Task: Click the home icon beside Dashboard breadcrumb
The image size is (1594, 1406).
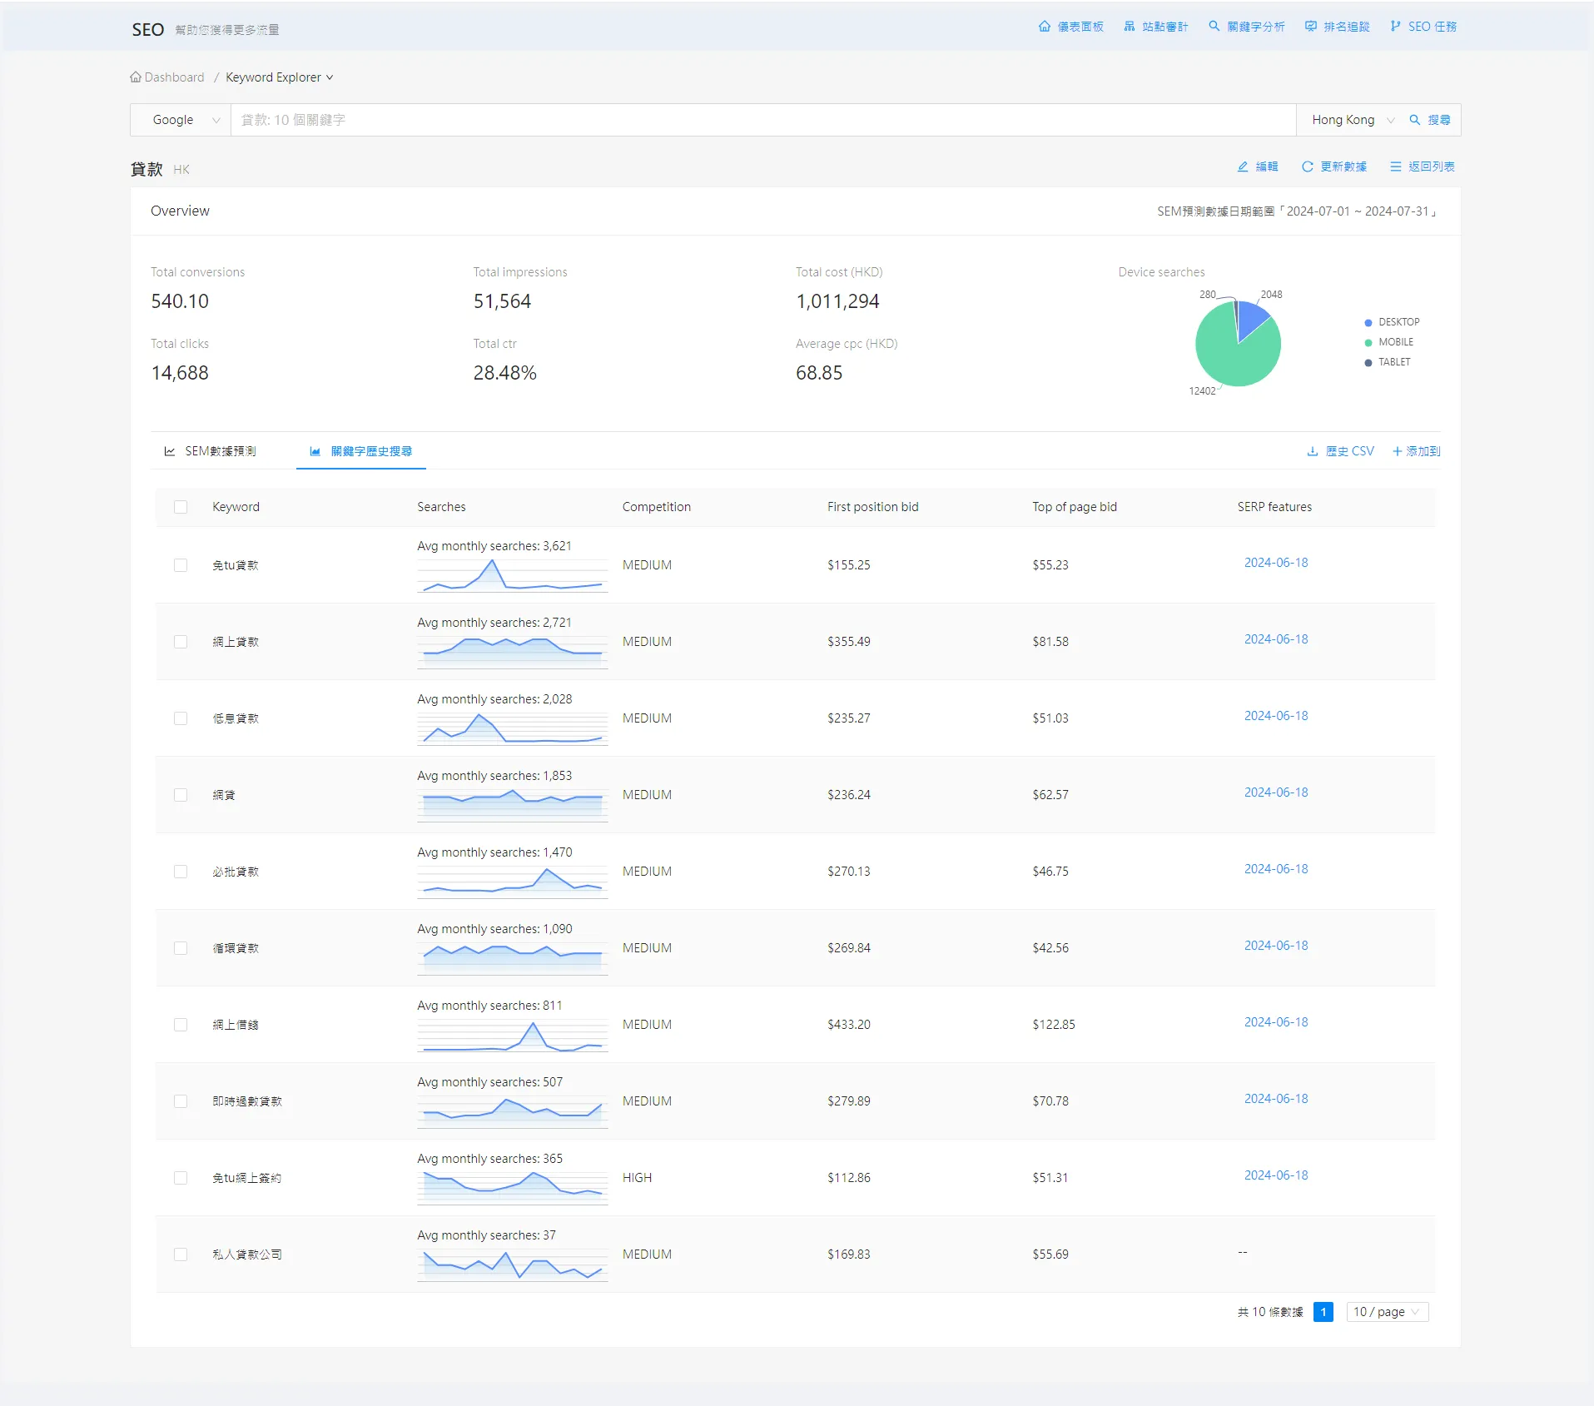Action: tap(136, 77)
